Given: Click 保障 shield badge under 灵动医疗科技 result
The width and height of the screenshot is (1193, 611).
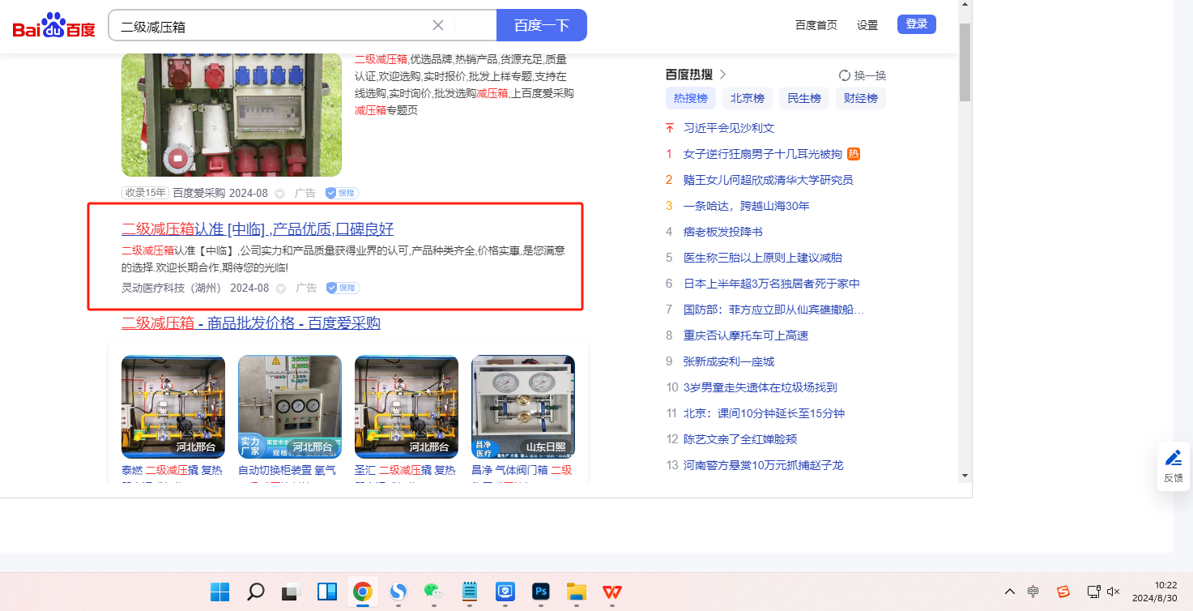Looking at the screenshot, I should (343, 288).
